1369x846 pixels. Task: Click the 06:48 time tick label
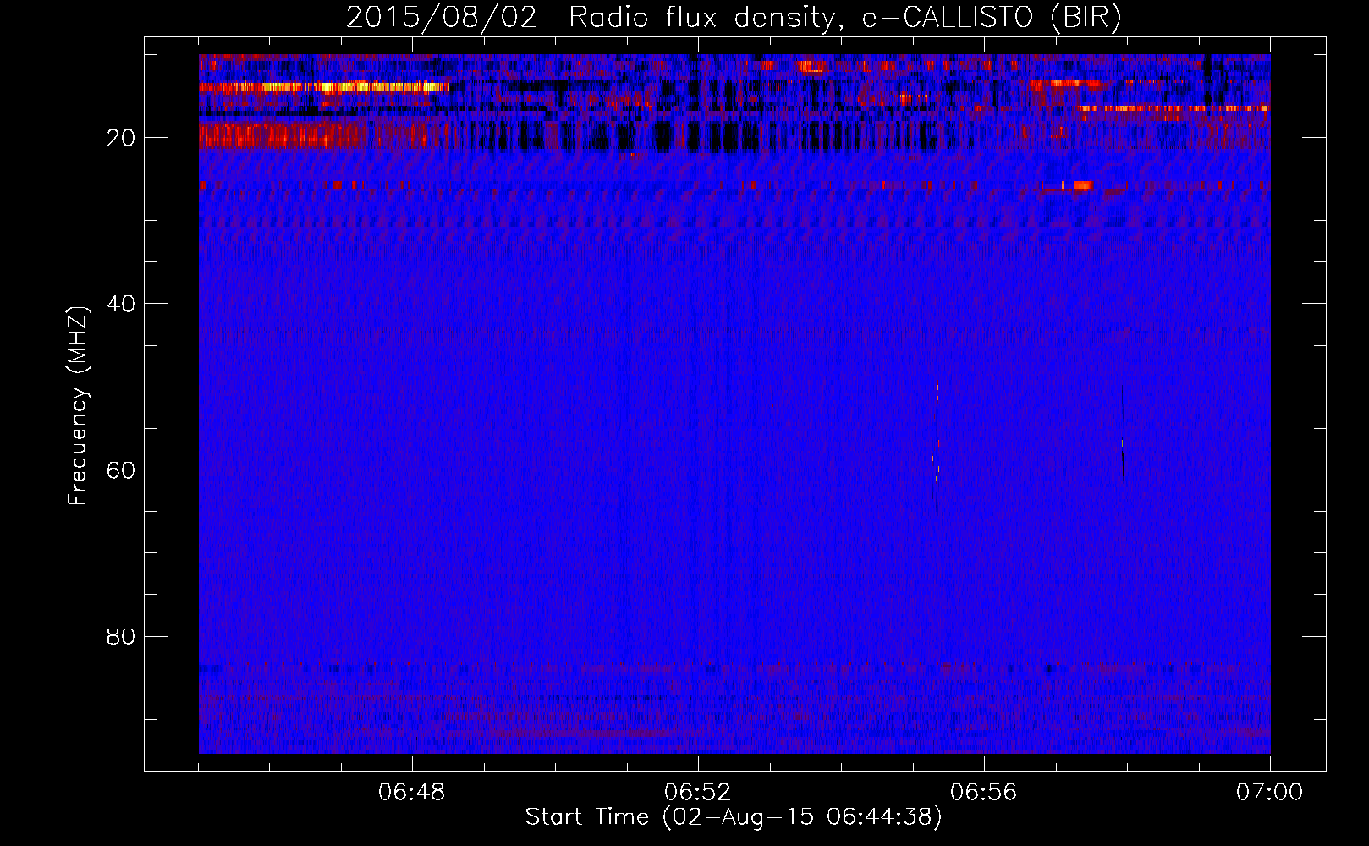412,793
